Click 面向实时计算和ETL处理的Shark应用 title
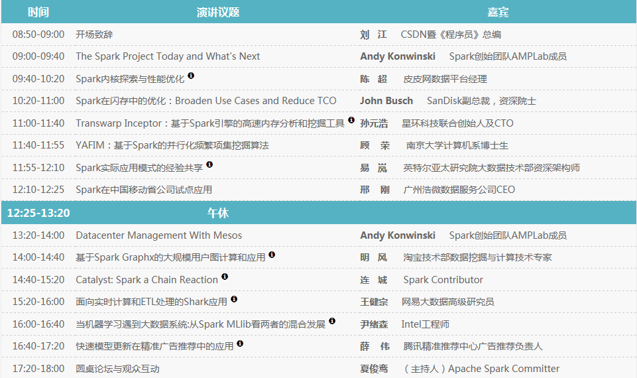 [152, 302]
